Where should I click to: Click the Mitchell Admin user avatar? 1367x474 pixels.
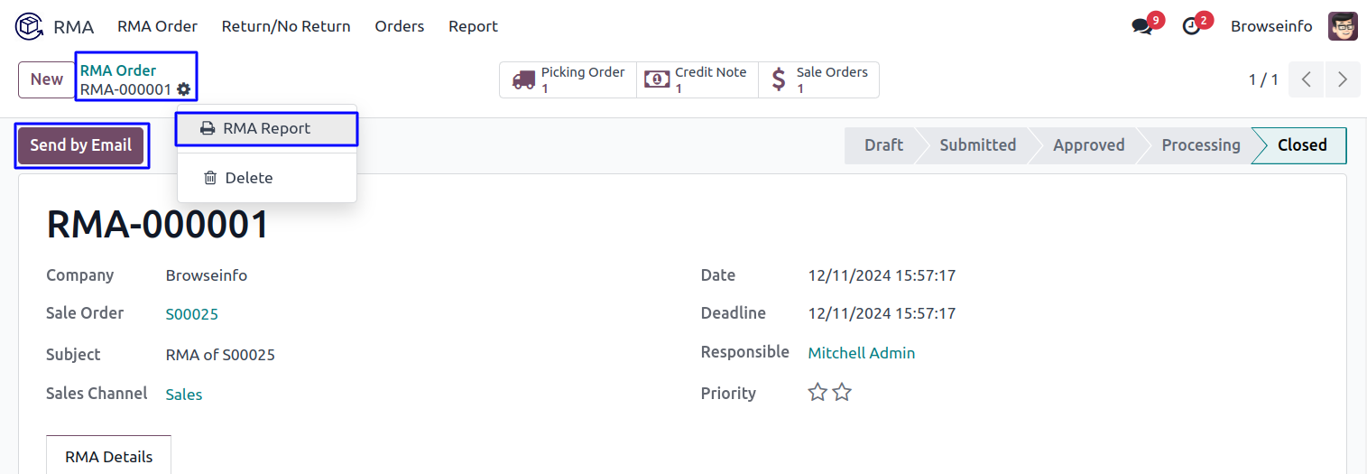1343,26
